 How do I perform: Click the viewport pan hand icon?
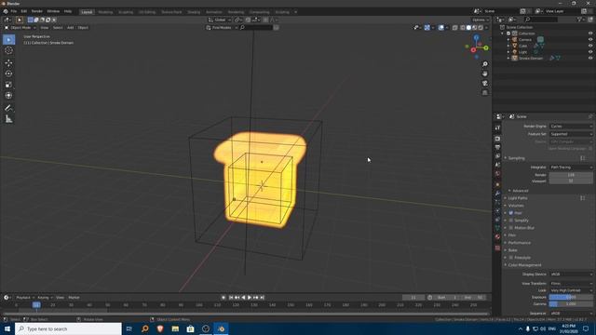coord(484,74)
